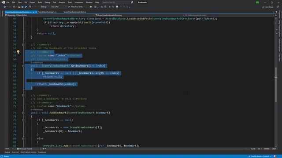Viewport: 282px width, 158px height.
Task: Click '0 references' above GetBookmark
Action: tap(37, 63)
